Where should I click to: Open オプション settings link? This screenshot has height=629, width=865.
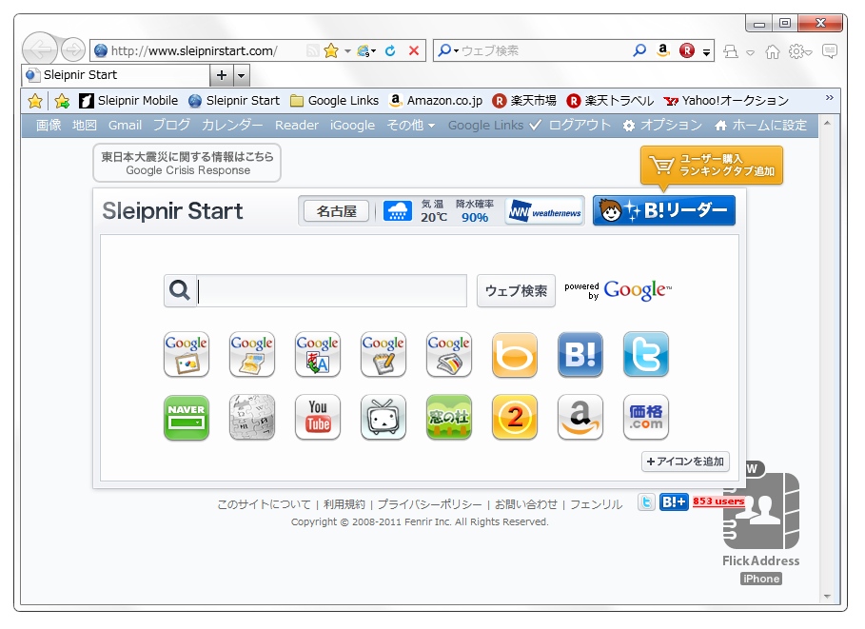point(662,126)
